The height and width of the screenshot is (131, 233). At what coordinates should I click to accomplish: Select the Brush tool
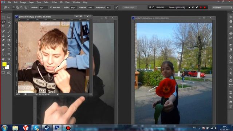[x=9, y=31]
